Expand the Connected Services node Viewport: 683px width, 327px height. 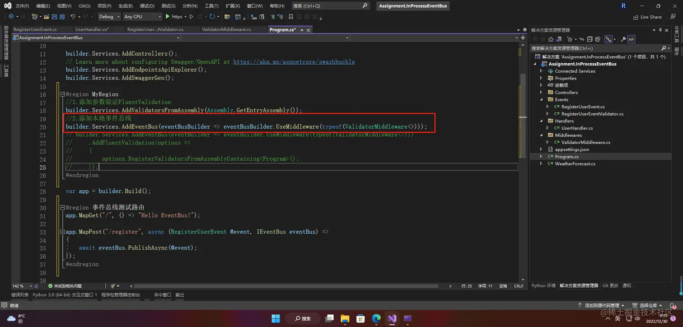(x=541, y=71)
